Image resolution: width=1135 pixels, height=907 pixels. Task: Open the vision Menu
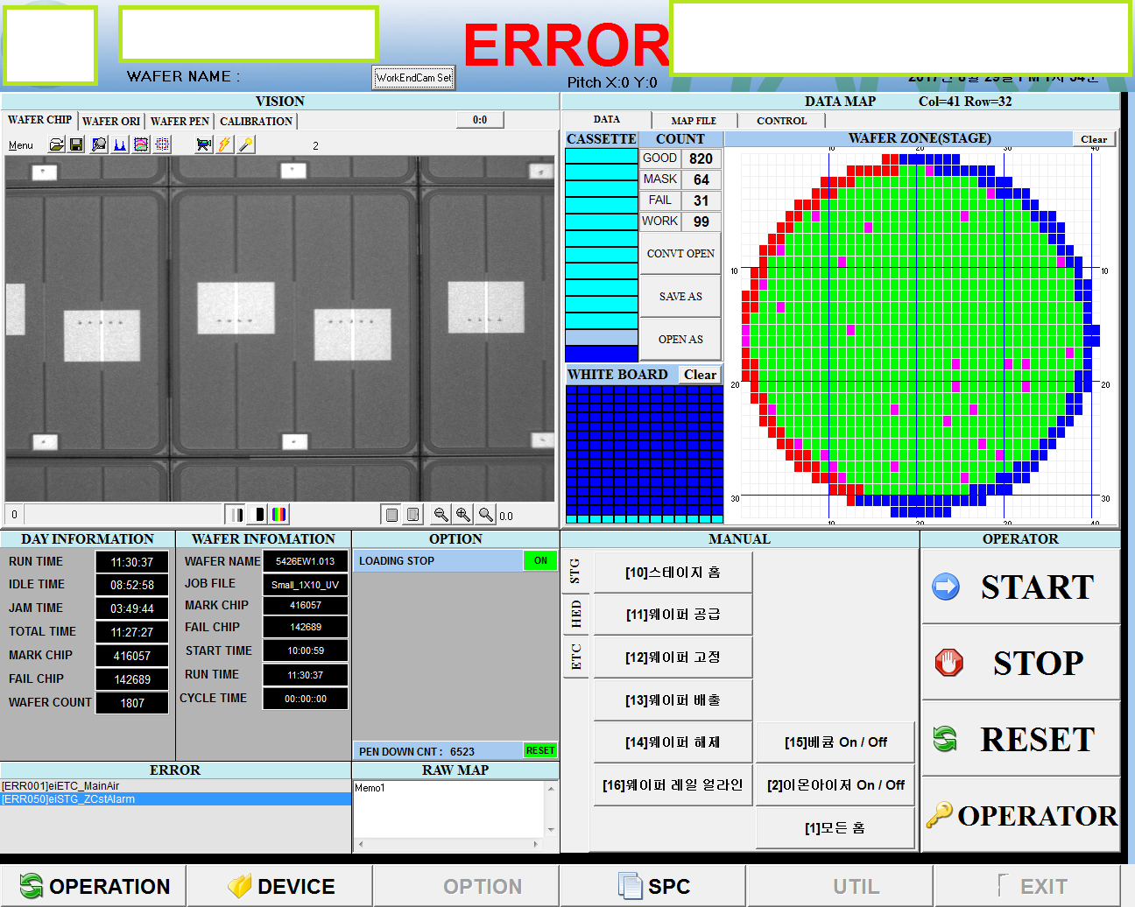point(21,145)
